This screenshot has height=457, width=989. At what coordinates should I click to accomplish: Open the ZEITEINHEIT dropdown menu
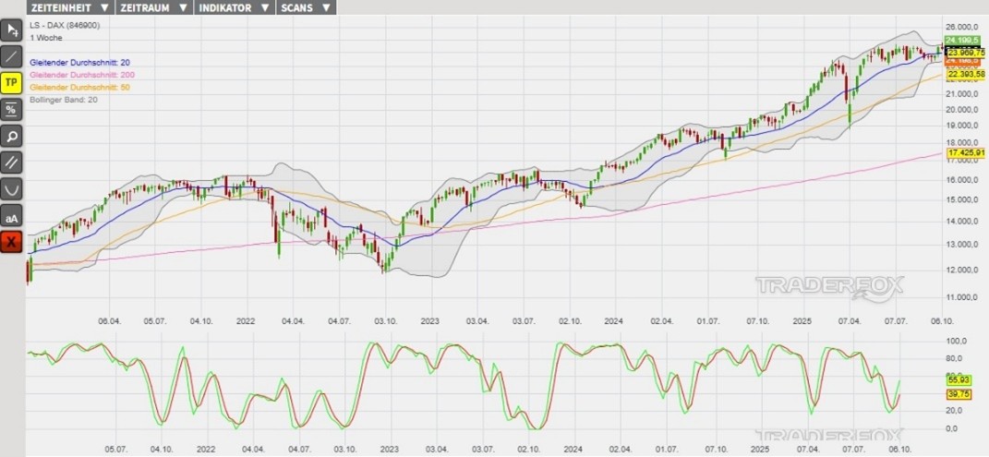[x=69, y=7]
